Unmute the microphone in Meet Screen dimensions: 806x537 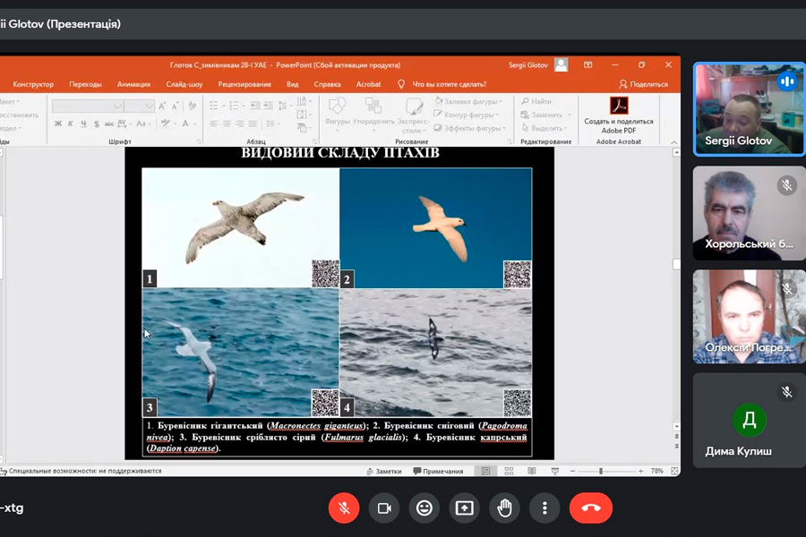point(343,507)
